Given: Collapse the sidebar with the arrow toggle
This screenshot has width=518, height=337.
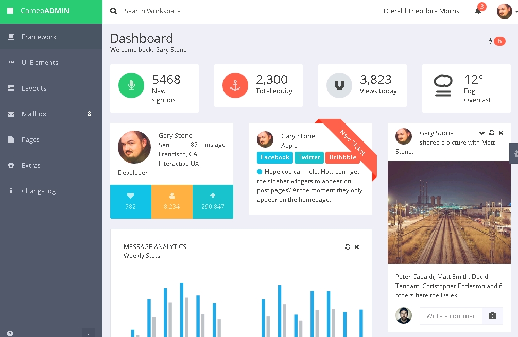Looking at the screenshot, I should (x=88, y=332).
